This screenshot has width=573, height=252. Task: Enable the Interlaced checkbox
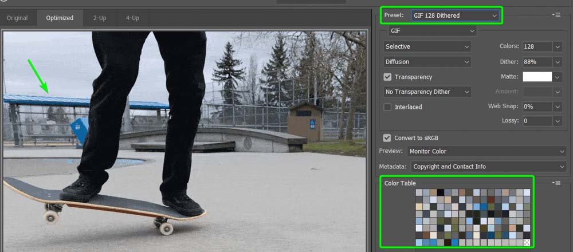click(387, 107)
